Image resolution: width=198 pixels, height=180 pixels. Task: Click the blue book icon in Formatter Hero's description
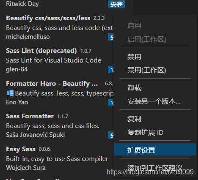10,93
